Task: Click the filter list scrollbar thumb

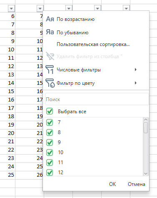Action: (x=146, y=128)
